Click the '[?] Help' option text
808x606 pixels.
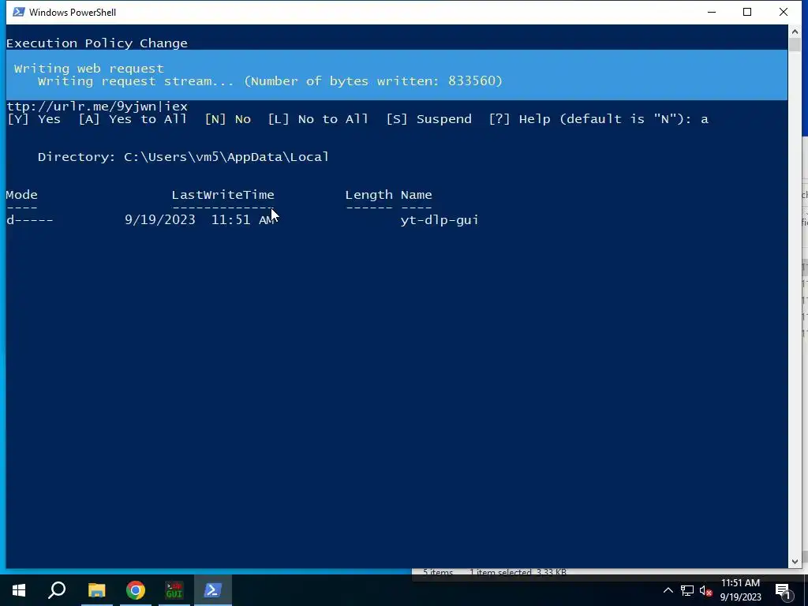tap(519, 119)
